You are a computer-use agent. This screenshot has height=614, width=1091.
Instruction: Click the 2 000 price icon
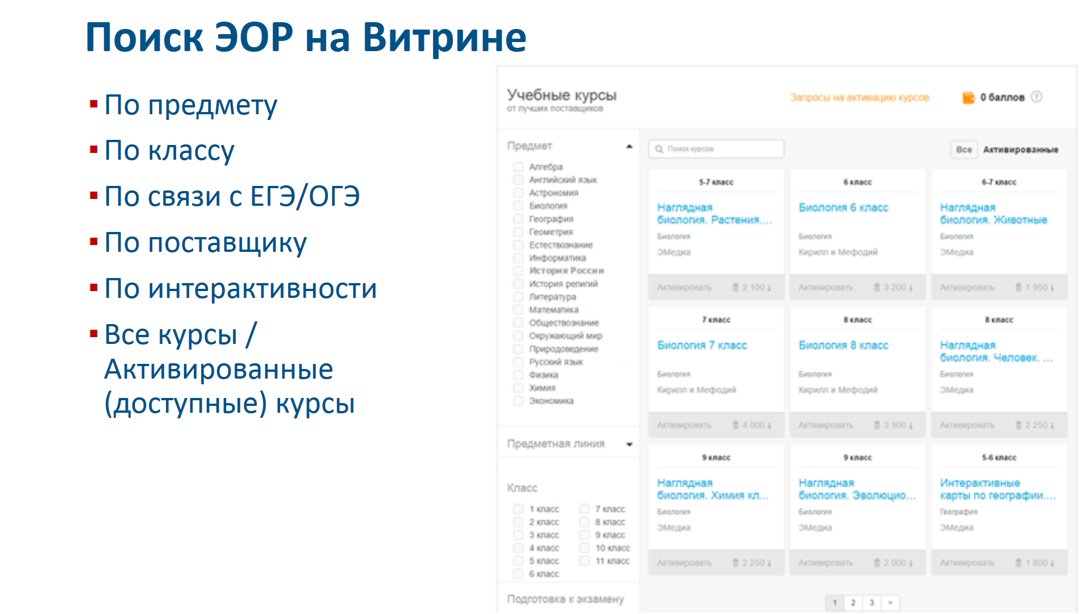click(x=877, y=563)
